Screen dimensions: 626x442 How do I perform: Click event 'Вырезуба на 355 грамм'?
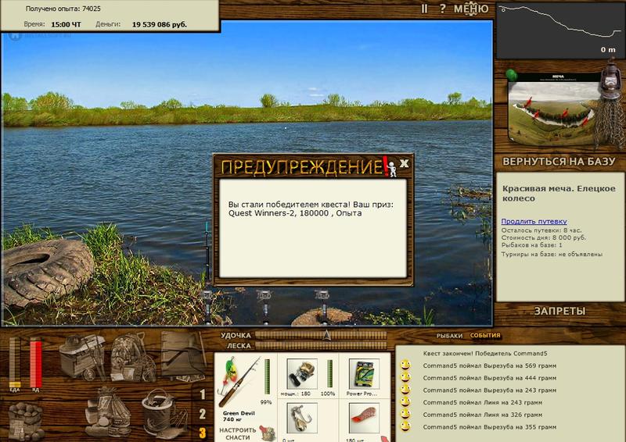[490, 427]
